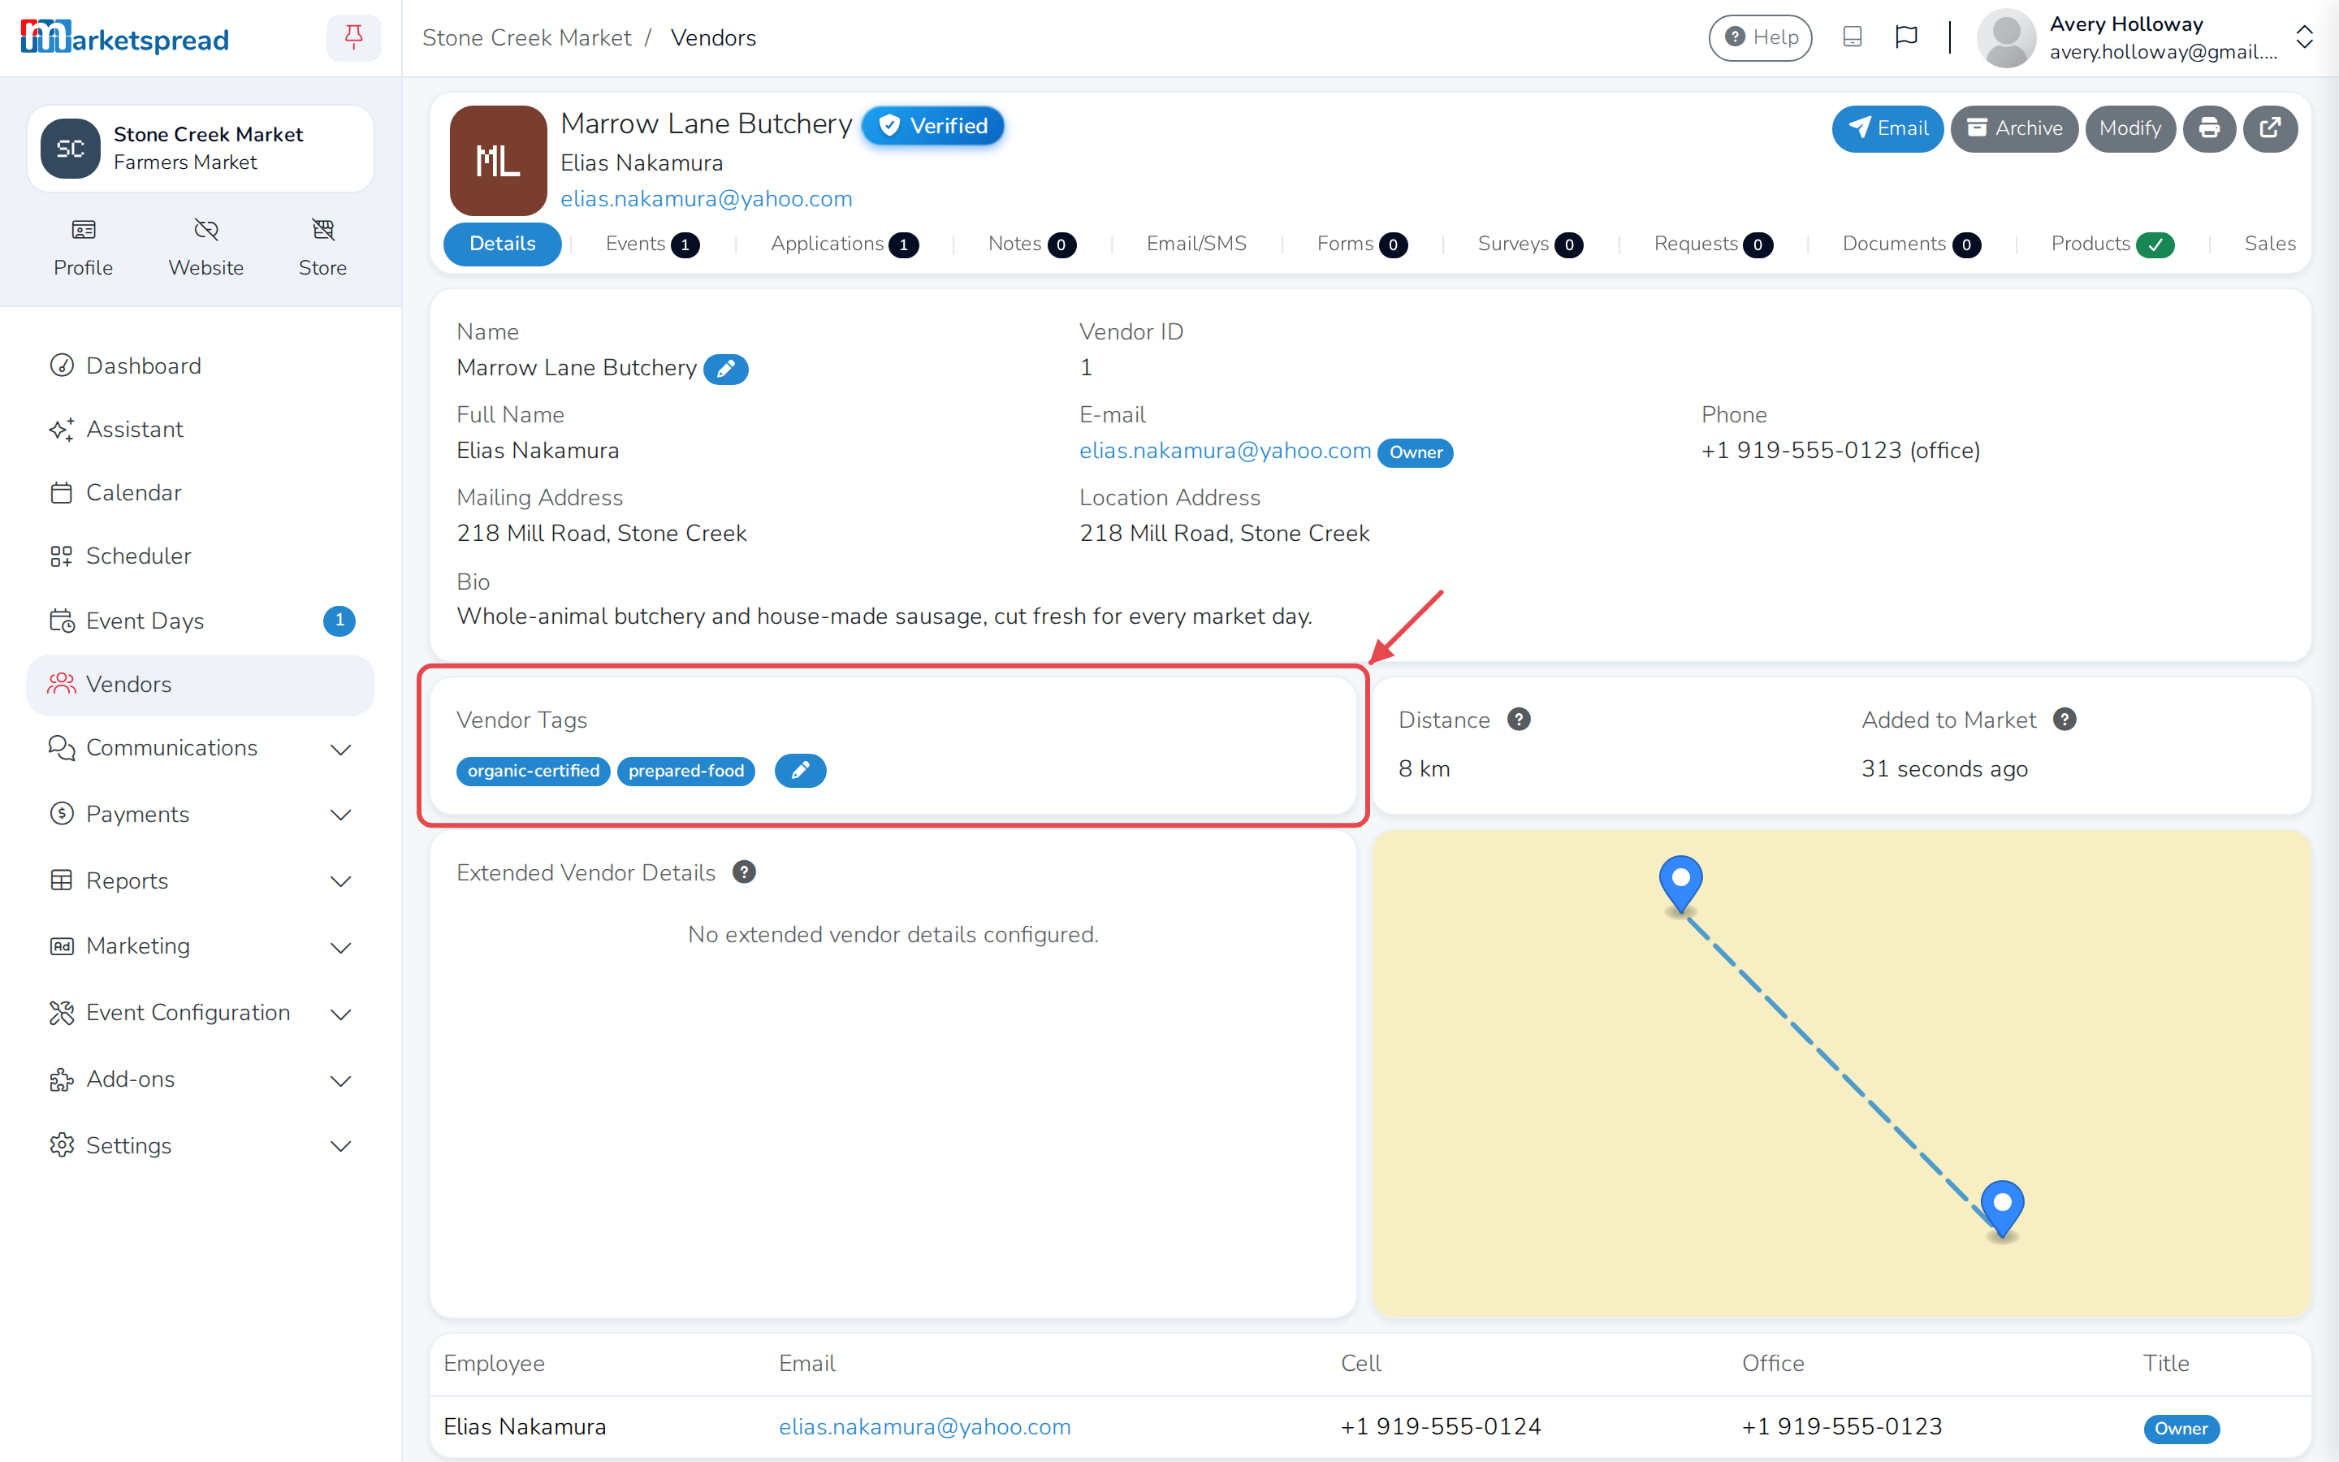
Task: Expand the Settings sidebar section
Action: [201, 1145]
